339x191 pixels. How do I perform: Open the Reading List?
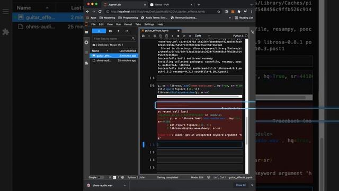click(244, 18)
